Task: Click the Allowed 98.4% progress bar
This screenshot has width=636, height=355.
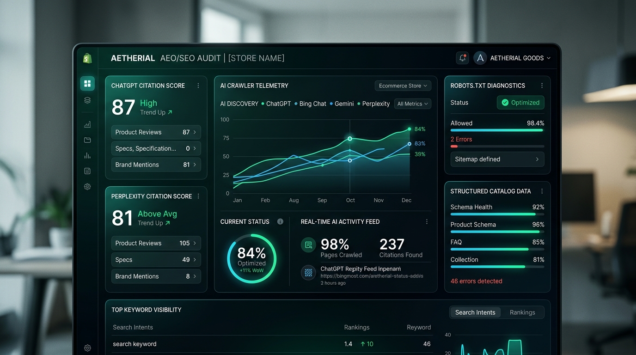Action: pyautogui.click(x=497, y=130)
